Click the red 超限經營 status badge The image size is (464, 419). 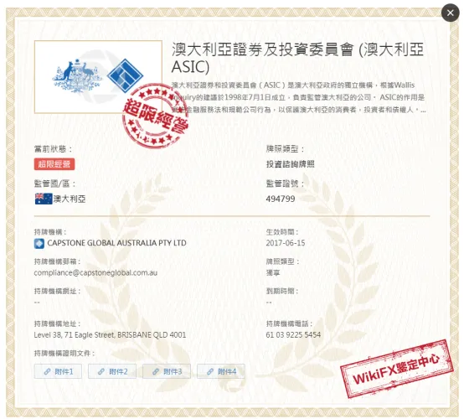pyautogui.click(x=54, y=164)
